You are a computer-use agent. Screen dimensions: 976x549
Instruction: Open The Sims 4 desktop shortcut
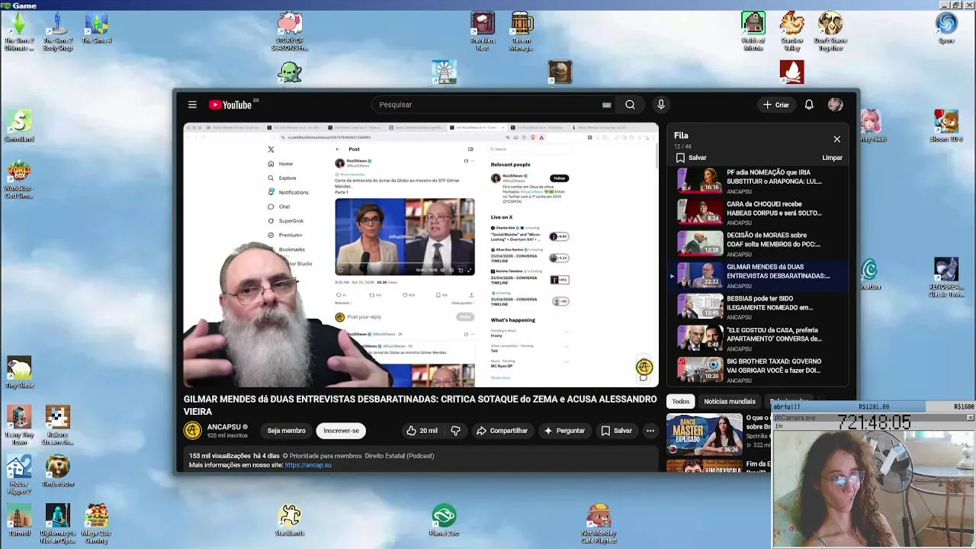point(97,29)
